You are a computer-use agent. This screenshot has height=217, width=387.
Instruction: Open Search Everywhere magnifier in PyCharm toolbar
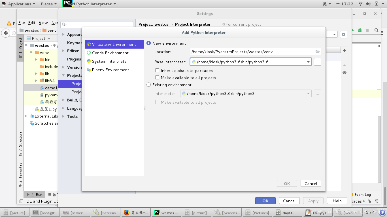[x=377, y=30]
